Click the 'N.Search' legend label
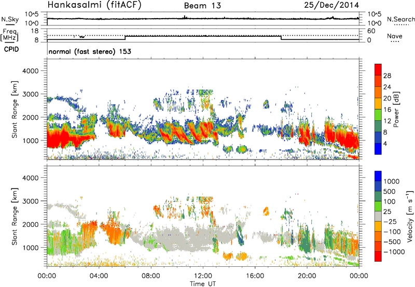 coord(400,19)
